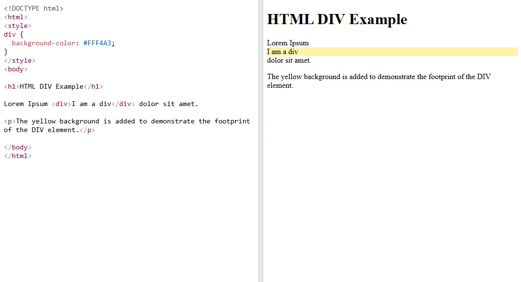Click the #FFF4A3 color value in the code
The width and height of the screenshot is (521, 282).
pos(98,43)
